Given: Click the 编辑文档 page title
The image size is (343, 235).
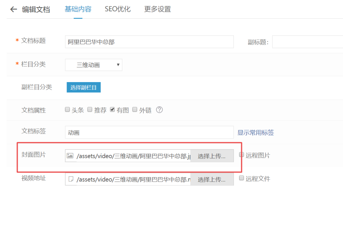Looking at the screenshot, I should tap(36, 9).
